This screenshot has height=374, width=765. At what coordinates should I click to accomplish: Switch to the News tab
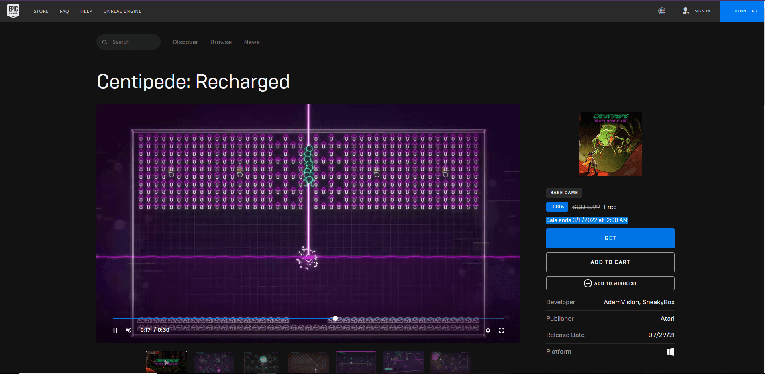click(x=252, y=42)
